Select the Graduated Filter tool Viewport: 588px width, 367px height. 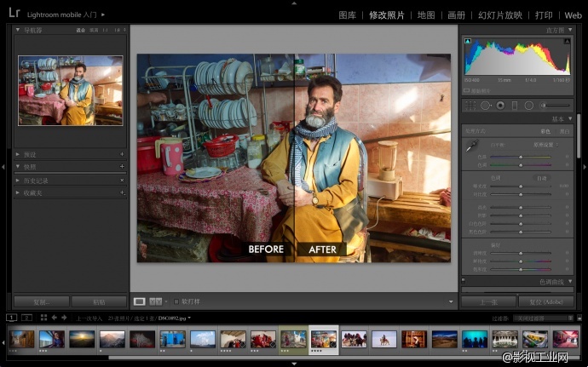(515, 105)
